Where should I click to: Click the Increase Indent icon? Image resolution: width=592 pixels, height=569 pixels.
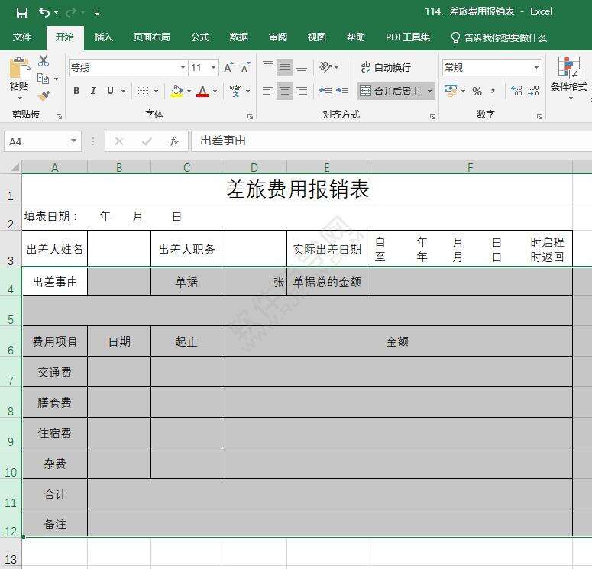pyautogui.click(x=342, y=91)
